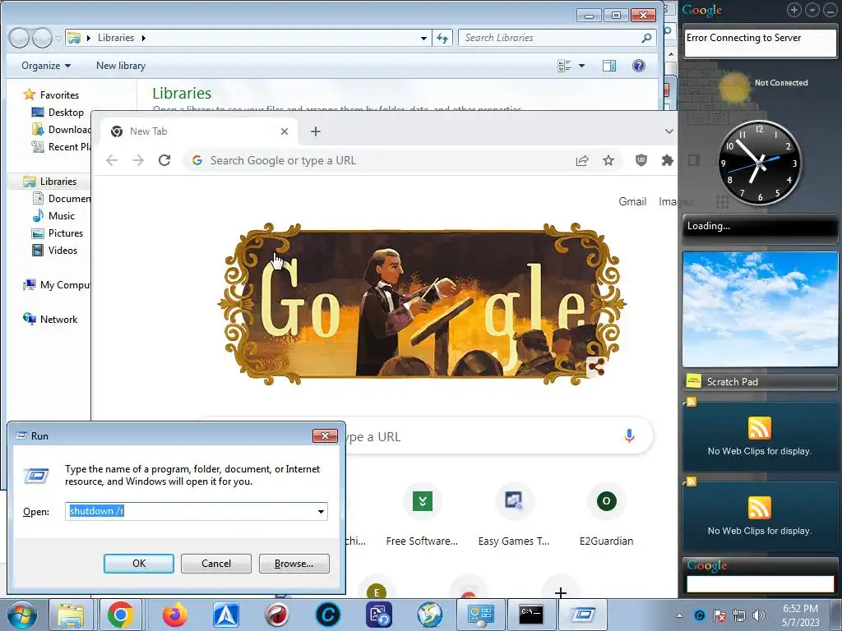The image size is (842, 631).
Task: Bookmark this tab with the star icon
Action: [x=608, y=160]
